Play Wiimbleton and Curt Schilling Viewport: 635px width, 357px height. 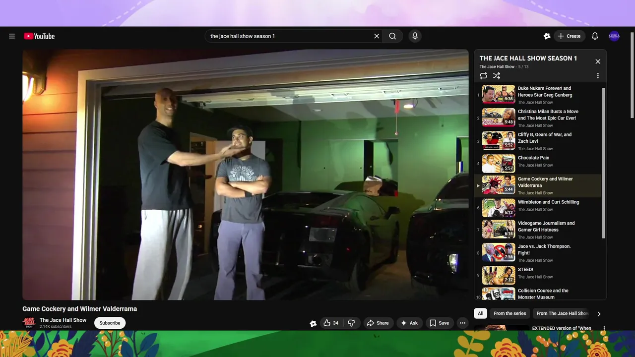point(538,208)
